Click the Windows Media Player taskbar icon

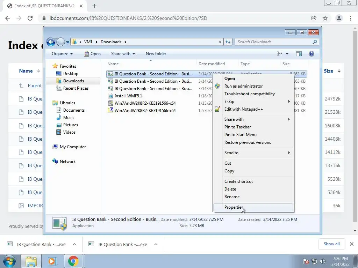pyautogui.click(x=52, y=261)
